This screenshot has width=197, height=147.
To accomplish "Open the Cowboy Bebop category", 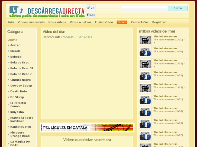I will pyautogui.click(x=21, y=86).
